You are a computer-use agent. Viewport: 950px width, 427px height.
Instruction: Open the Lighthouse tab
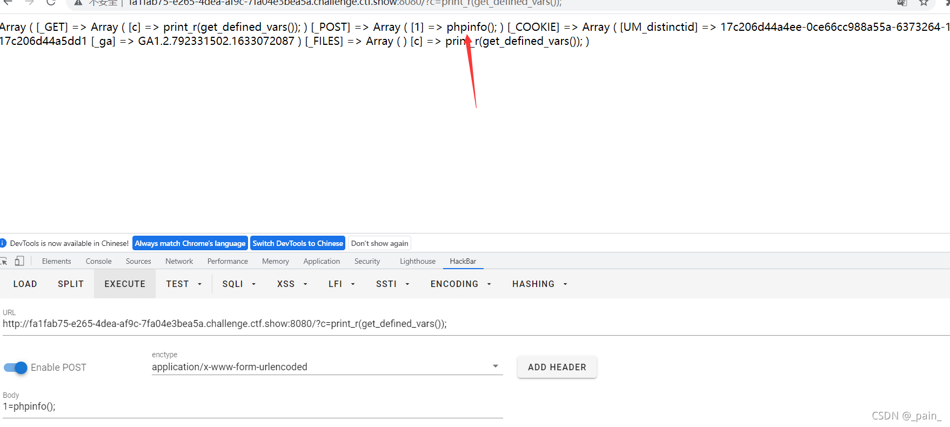pyautogui.click(x=418, y=261)
